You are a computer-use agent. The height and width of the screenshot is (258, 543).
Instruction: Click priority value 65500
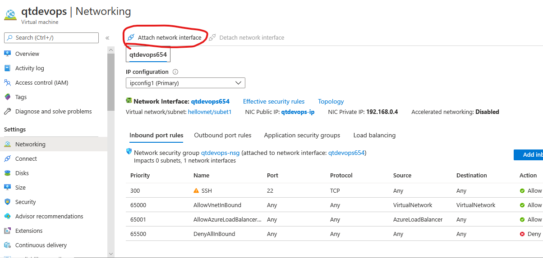point(138,234)
